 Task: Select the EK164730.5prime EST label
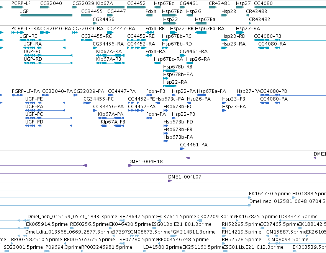(270, 194)
